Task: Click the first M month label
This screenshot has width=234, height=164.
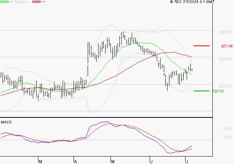Action: [40, 161]
